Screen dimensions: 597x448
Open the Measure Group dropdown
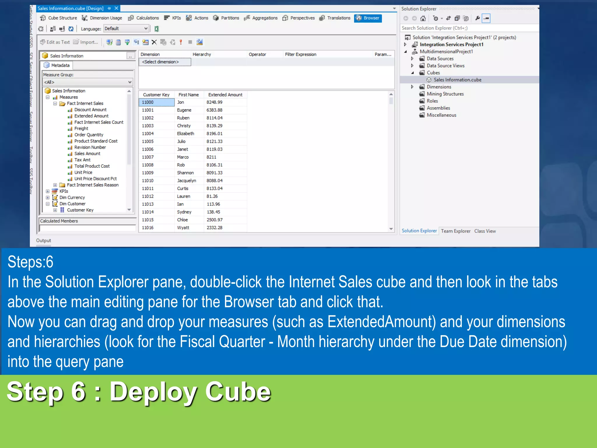[87, 82]
